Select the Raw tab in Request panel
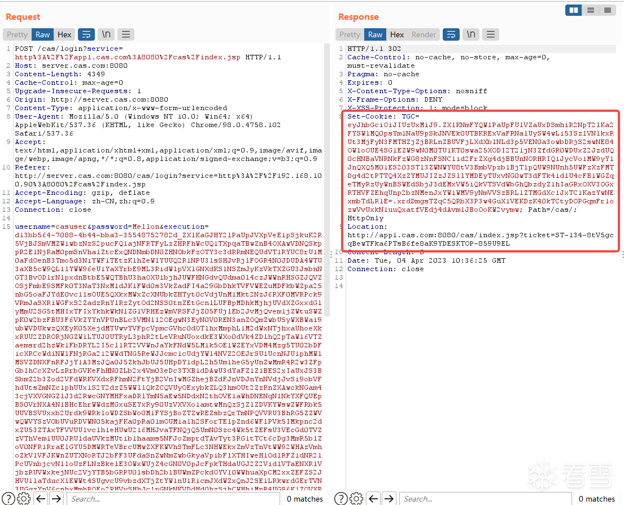 [42, 34]
